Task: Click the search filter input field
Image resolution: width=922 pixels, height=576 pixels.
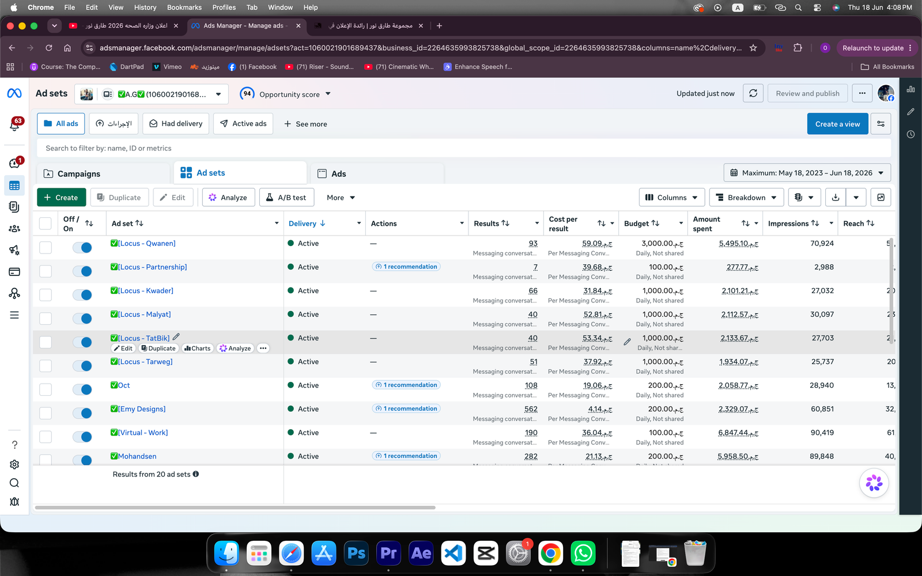Action: (x=464, y=148)
